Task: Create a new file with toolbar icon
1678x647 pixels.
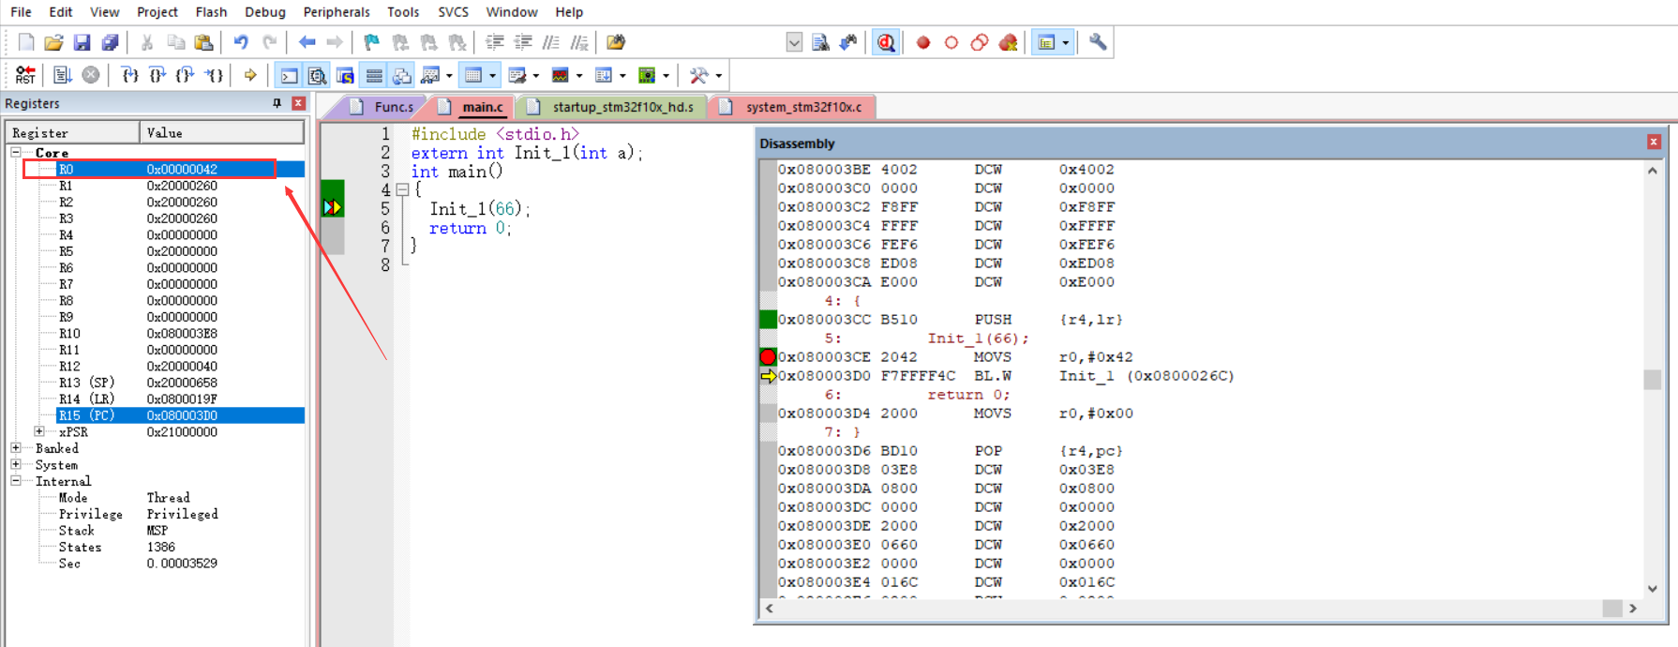Action: [26, 42]
